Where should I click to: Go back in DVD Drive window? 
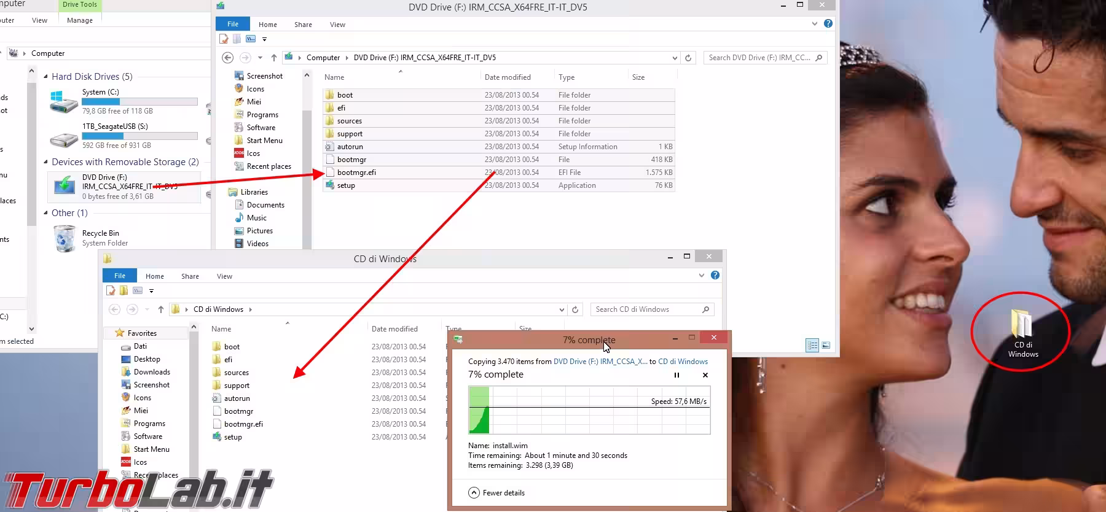click(x=227, y=58)
